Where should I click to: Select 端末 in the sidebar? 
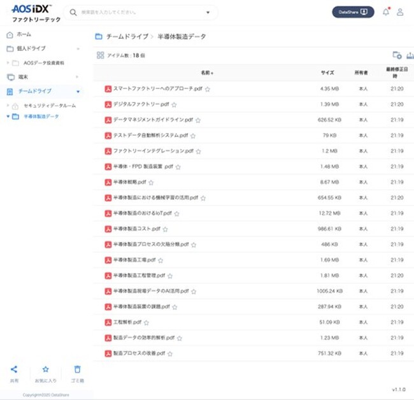(23, 77)
